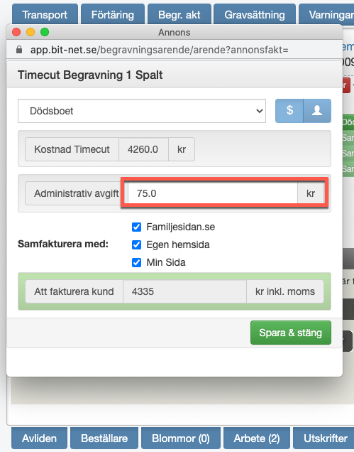
Task: Click the person contact icon button
Action: tap(317, 111)
